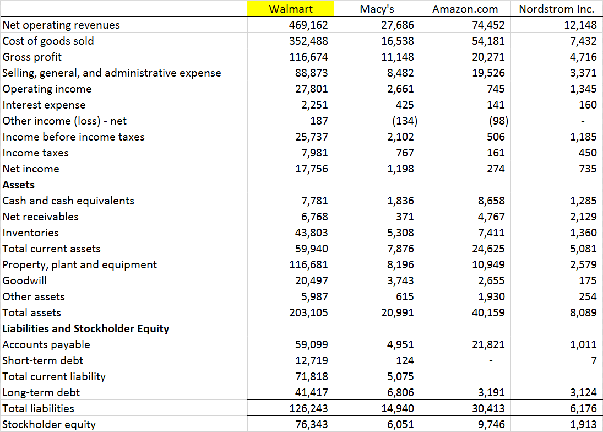This screenshot has width=603, height=432.
Task: Select the Macy's column header cell
Action: 377,8
